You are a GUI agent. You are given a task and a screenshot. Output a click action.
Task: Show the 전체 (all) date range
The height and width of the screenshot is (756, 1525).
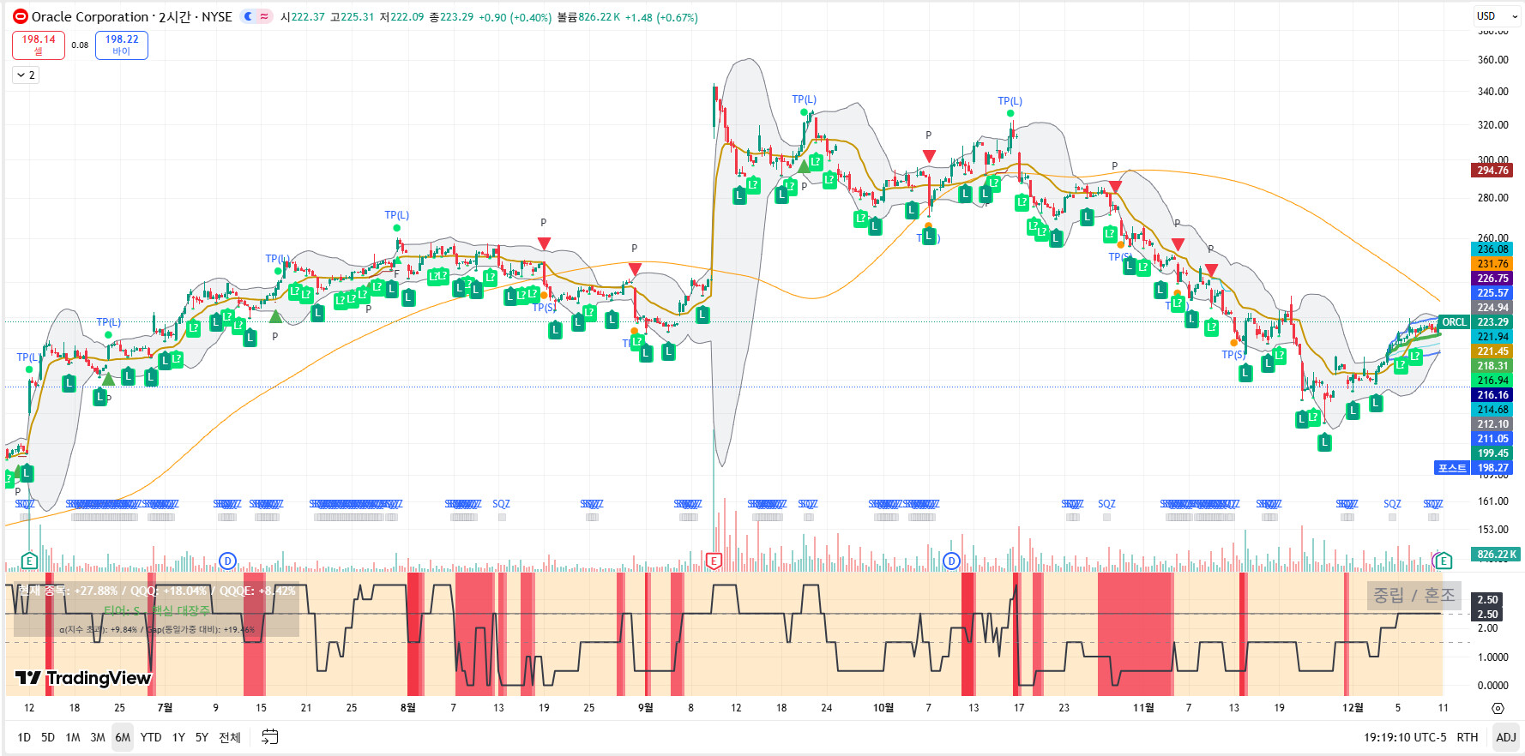(230, 737)
